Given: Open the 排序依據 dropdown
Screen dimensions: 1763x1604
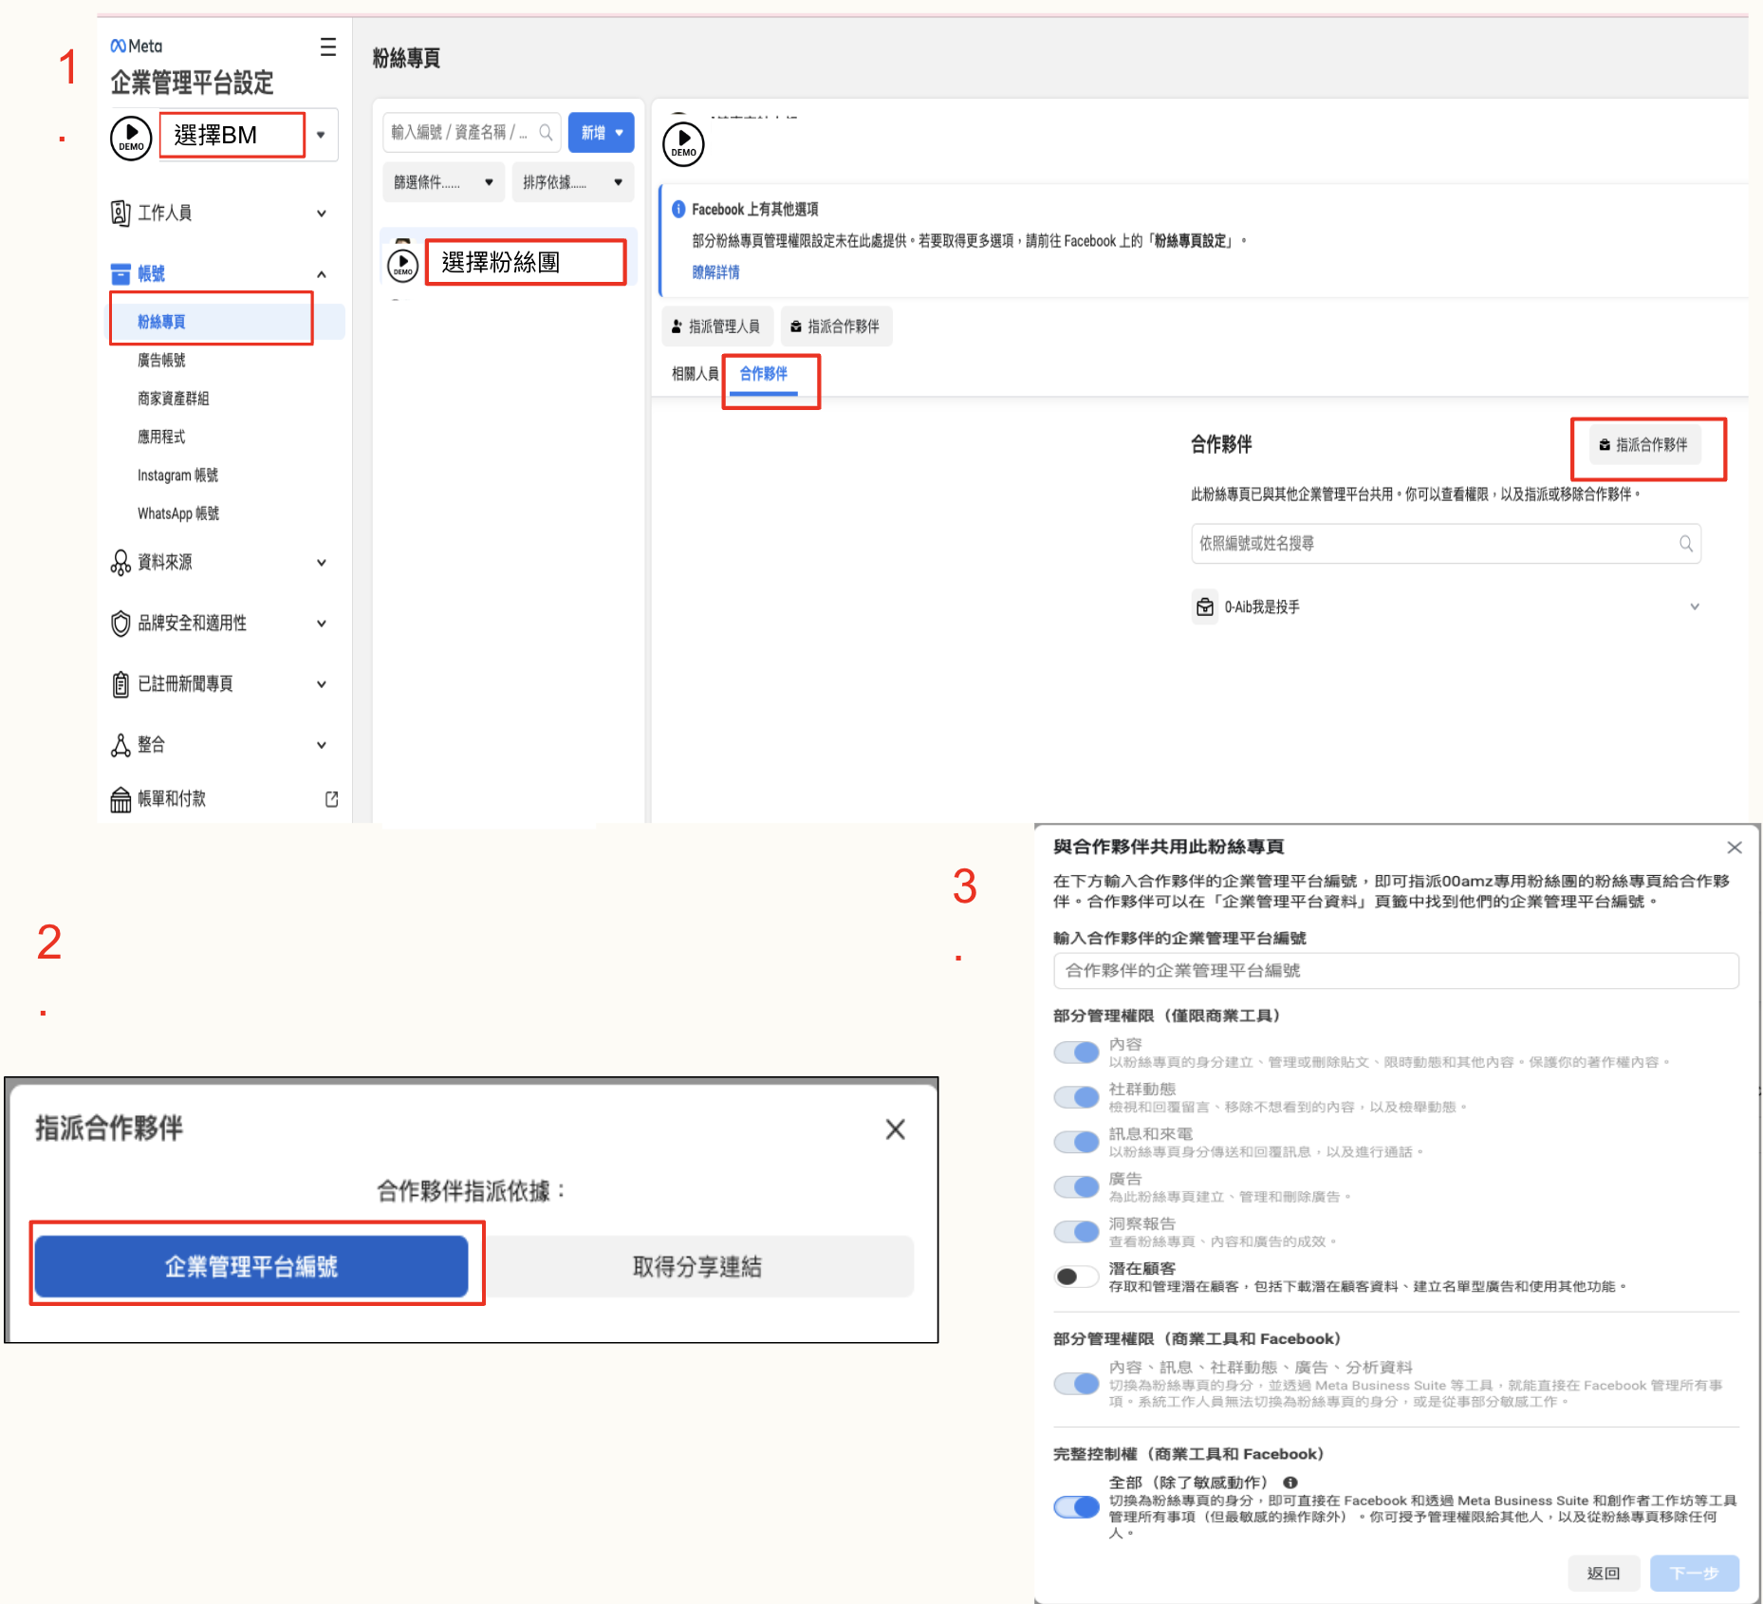Looking at the screenshot, I should pyautogui.click(x=573, y=182).
